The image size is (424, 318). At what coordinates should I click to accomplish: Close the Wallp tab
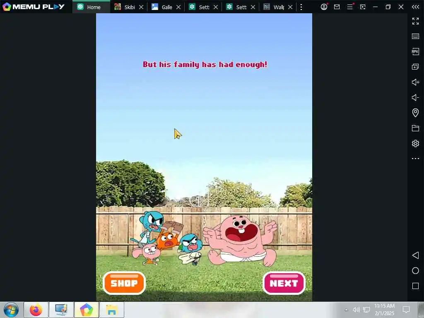click(x=290, y=7)
